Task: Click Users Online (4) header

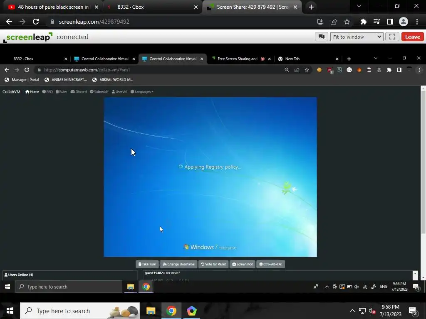Action: click(x=19, y=275)
